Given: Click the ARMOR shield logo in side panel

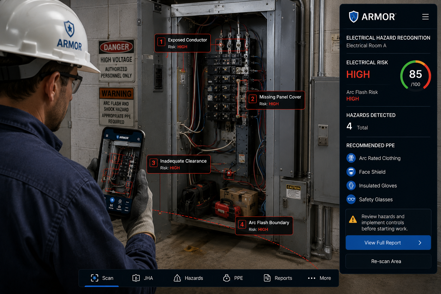Looking at the screenshot, I should click(x=353, y=17).
